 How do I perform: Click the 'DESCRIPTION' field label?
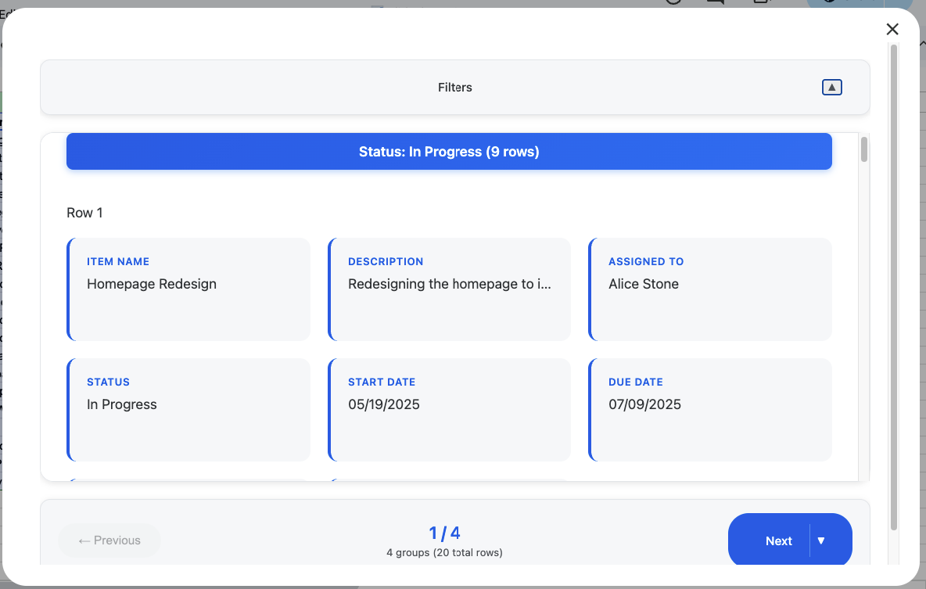(x=386, y=262)
